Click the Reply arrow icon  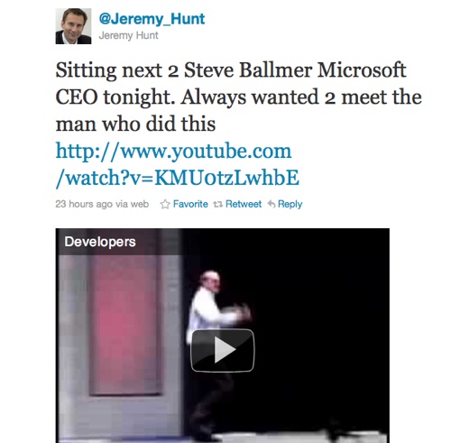(x=272, y=204)
